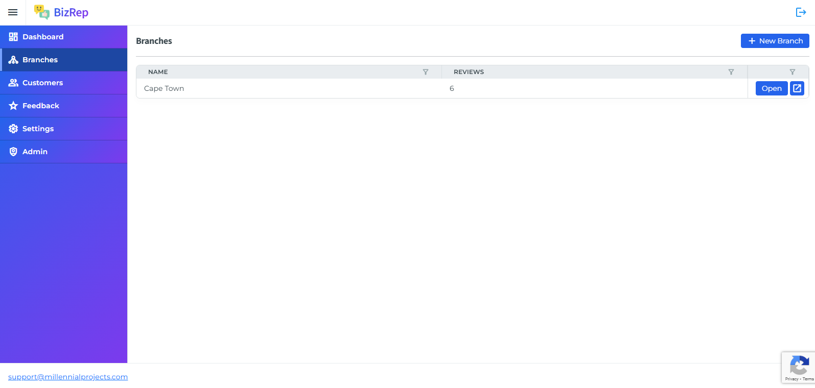
Task: Click the Branches page heading
Action: (x=154, y=41)
